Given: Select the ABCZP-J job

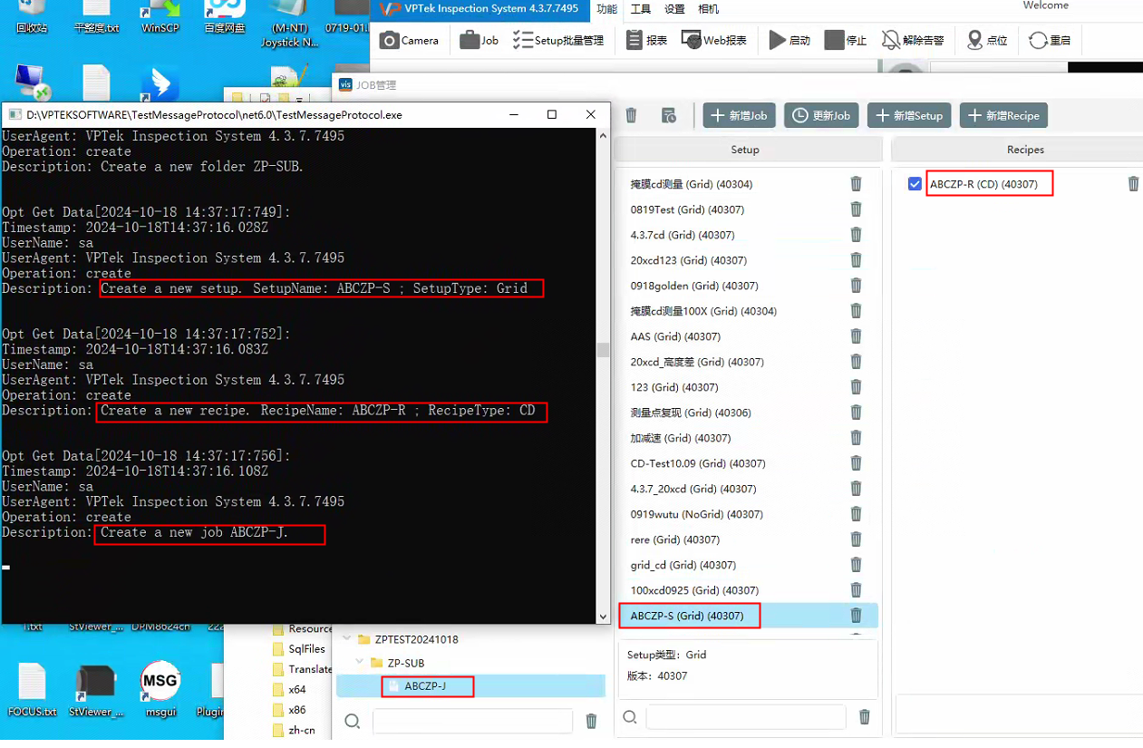Looking at the screenshot, I should click(x=424, y=686).
